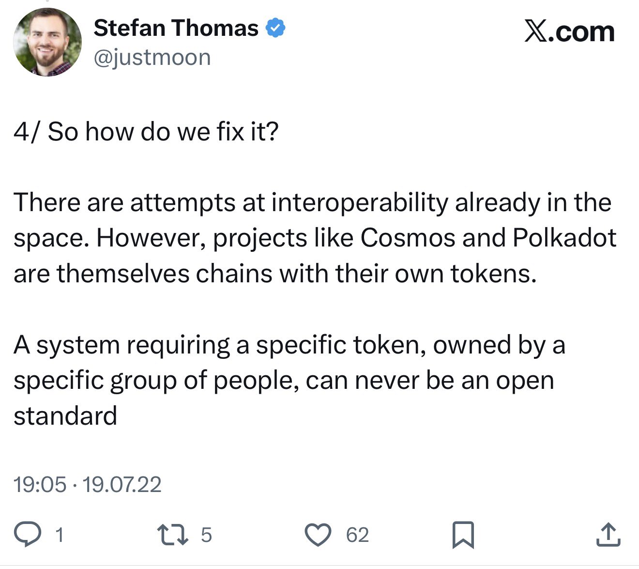Viewport: 639px width, 569px height.
Task: Click the word "interoperability" in the tweet
Action: [x=360, y=202]
